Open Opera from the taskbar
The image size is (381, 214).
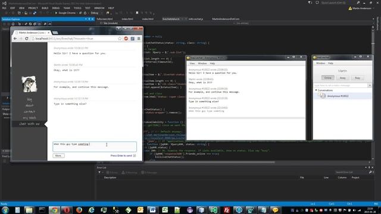[x=67, y=210]
